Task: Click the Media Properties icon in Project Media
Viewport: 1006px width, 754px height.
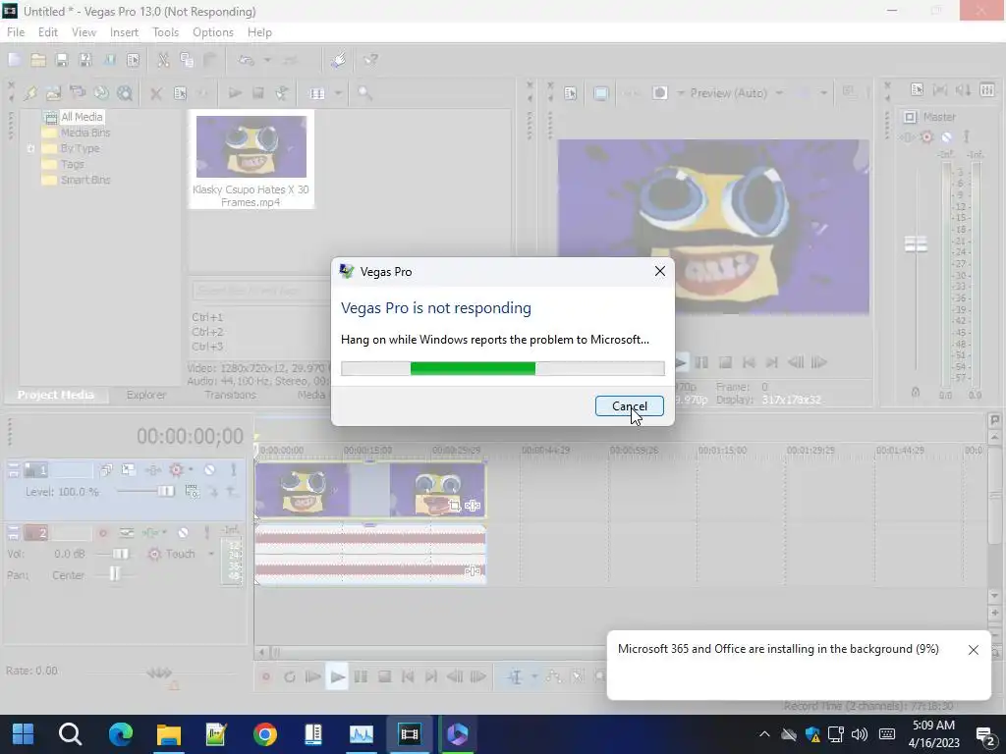Action: coord(181,93)
